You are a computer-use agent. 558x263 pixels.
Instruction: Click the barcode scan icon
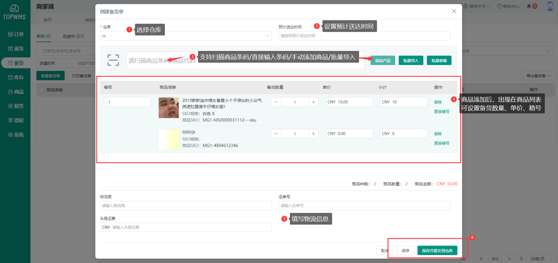click(x=113, y=60)
